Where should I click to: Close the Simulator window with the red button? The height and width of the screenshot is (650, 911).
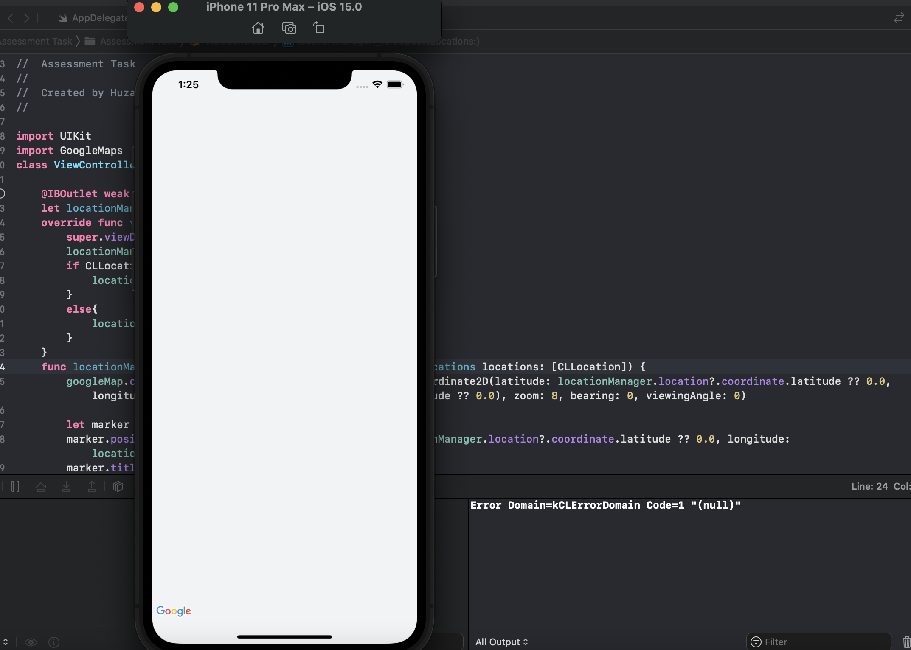pos(139,7)
